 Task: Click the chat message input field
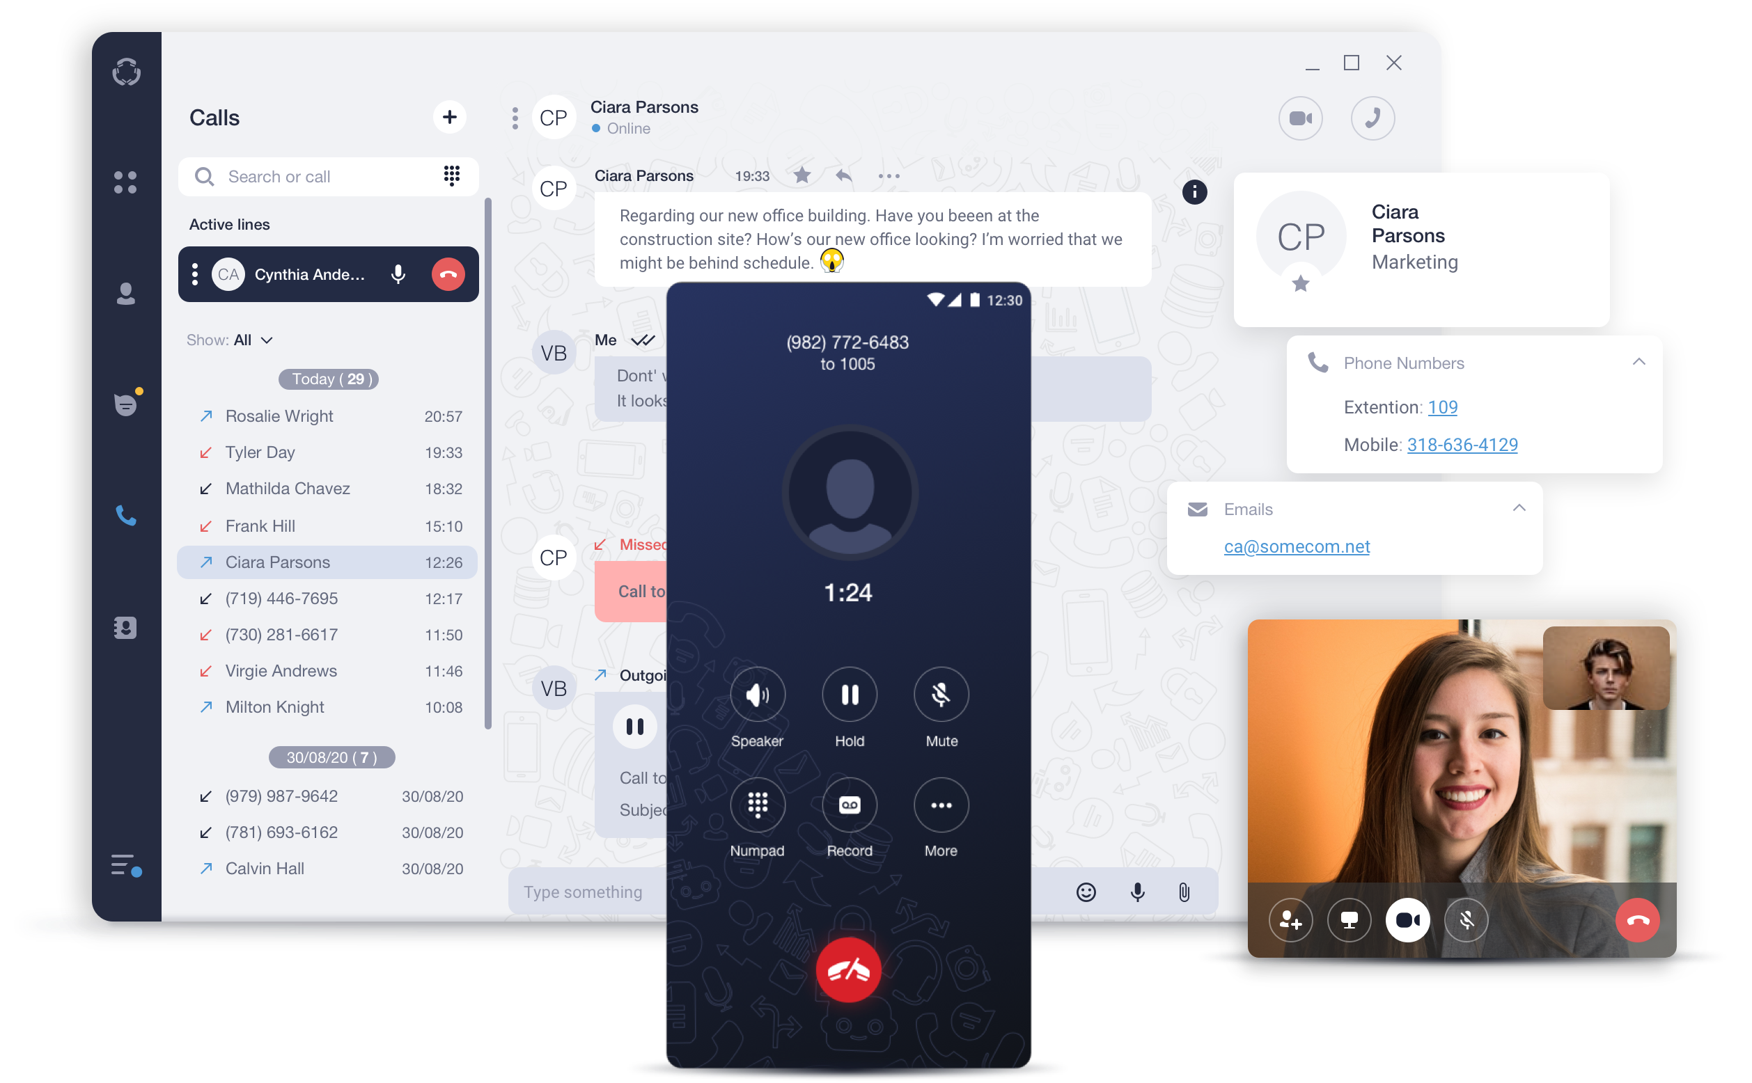[x=586, y=890]
